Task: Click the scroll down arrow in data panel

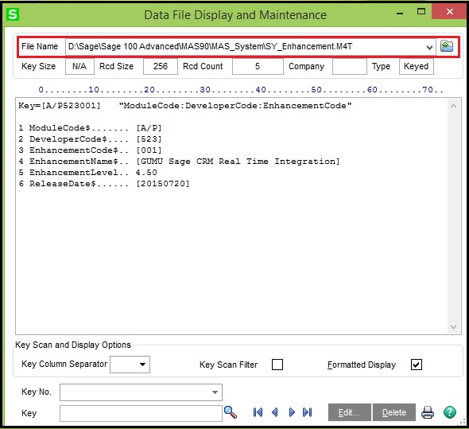Action: point(453,327)
